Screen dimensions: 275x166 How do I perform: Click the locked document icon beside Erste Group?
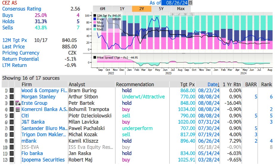(18, 103)
